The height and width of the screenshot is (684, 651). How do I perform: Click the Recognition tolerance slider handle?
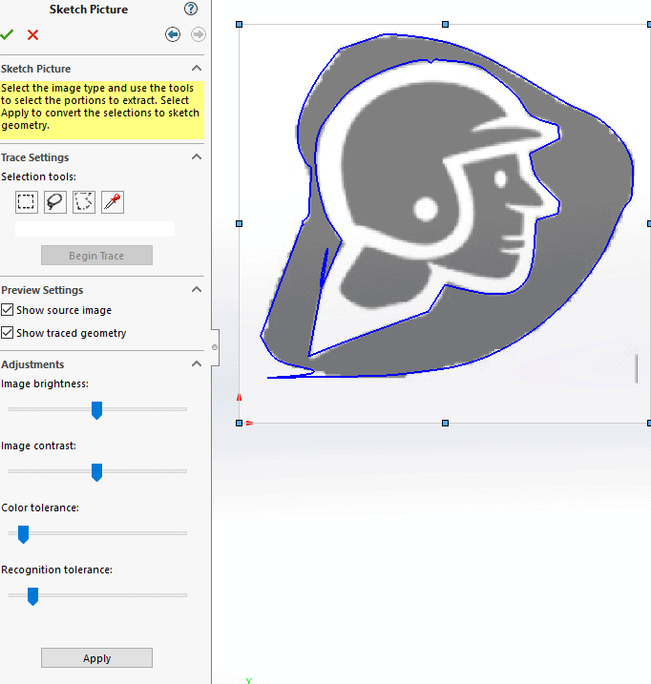coord(32,596)
